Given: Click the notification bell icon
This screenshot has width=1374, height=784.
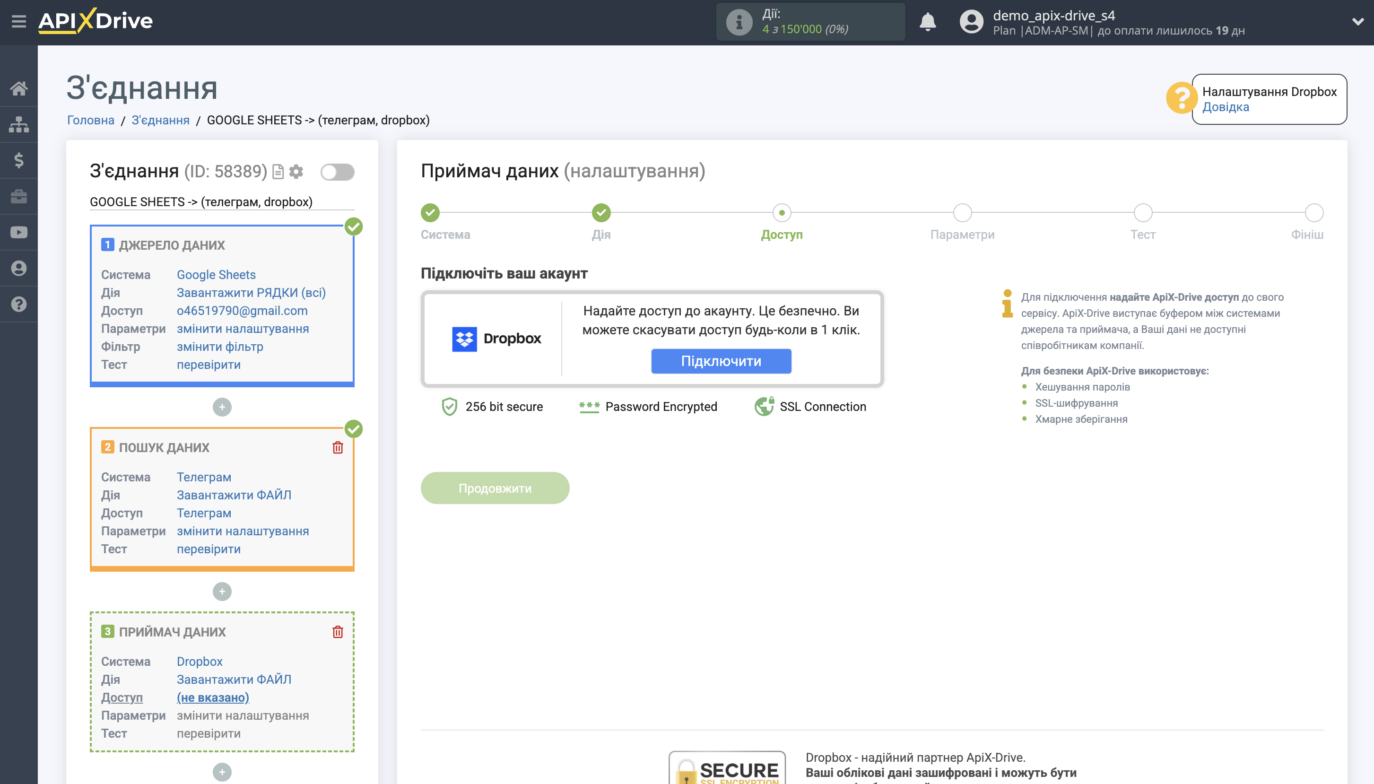Looking at the screenshot, I should pos(928,22).
